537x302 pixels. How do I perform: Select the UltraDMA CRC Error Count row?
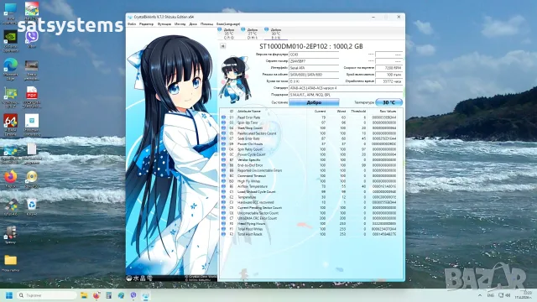click(x=310, y=218)
